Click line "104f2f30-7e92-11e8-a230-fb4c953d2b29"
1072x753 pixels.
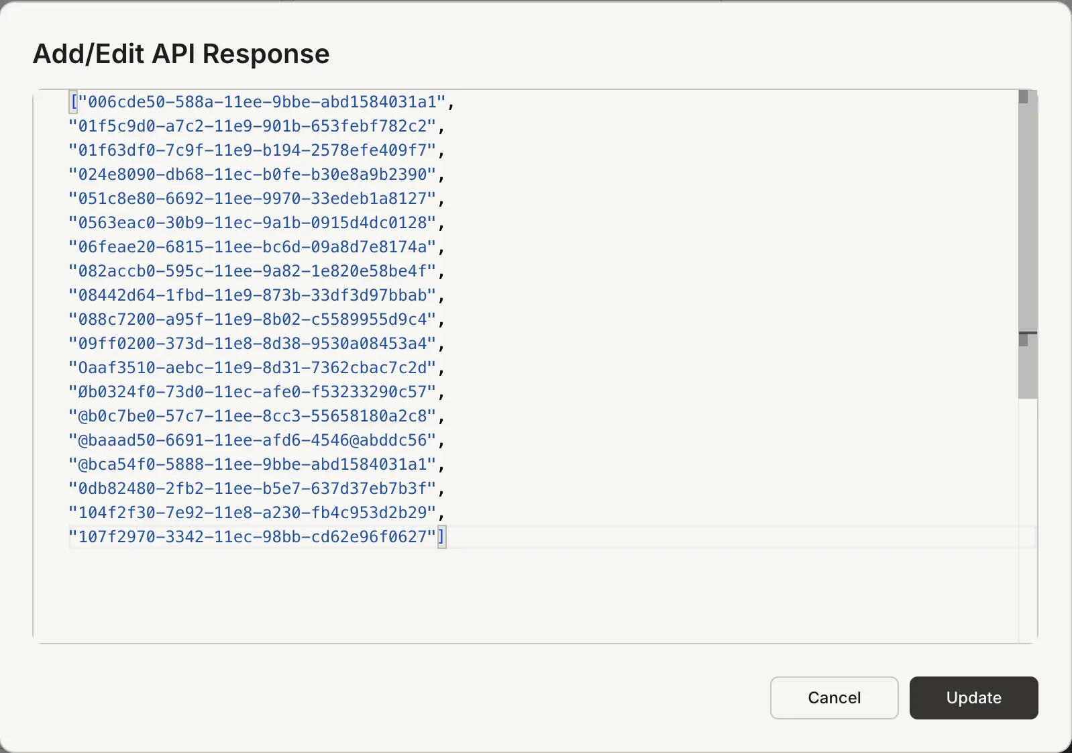[x=257, y=513]
